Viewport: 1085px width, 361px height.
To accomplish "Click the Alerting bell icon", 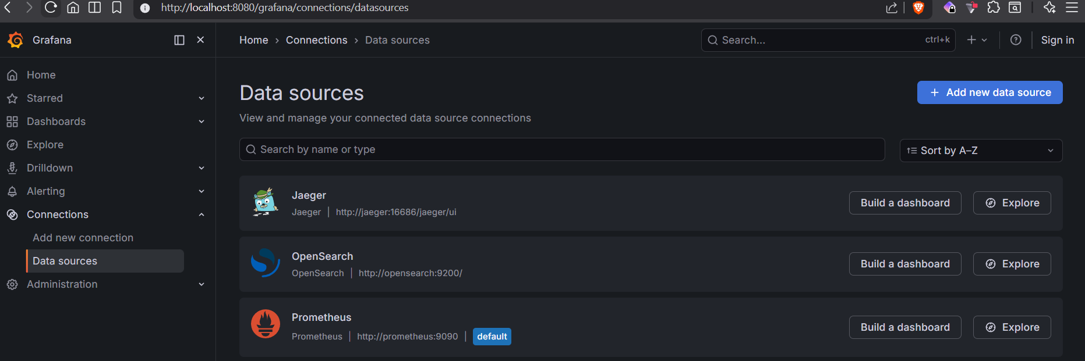I will (x=12, y=191).
